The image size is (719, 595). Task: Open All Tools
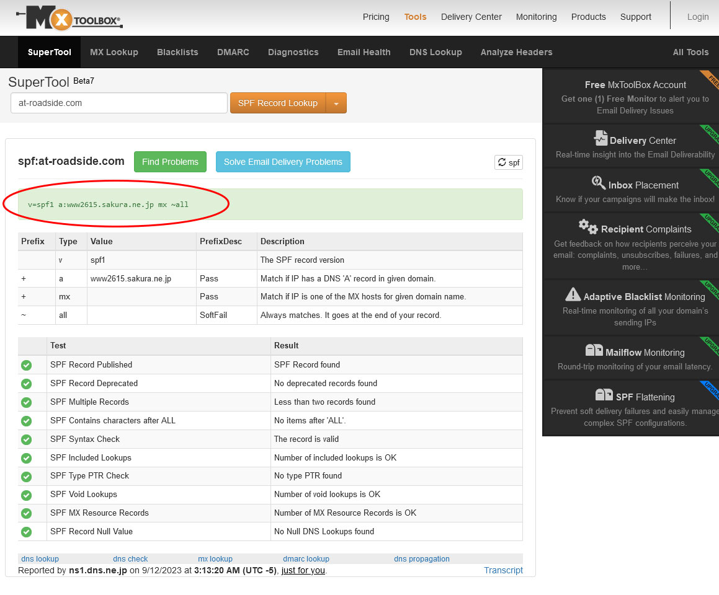coord(690,52)
